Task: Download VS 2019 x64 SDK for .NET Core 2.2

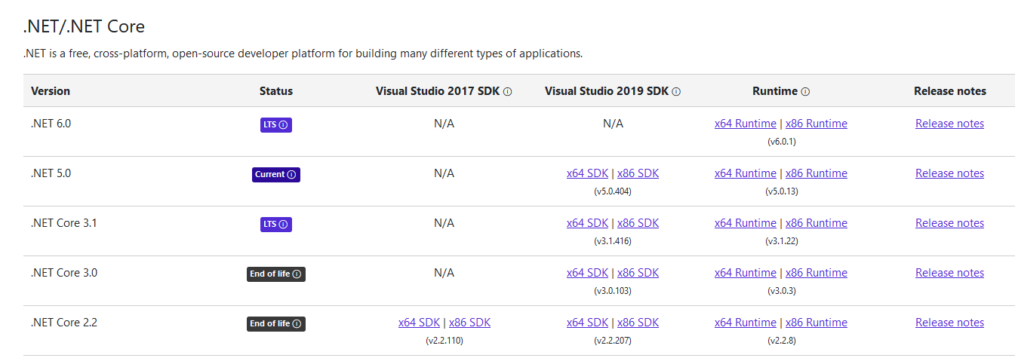Action: click(587, 323)
